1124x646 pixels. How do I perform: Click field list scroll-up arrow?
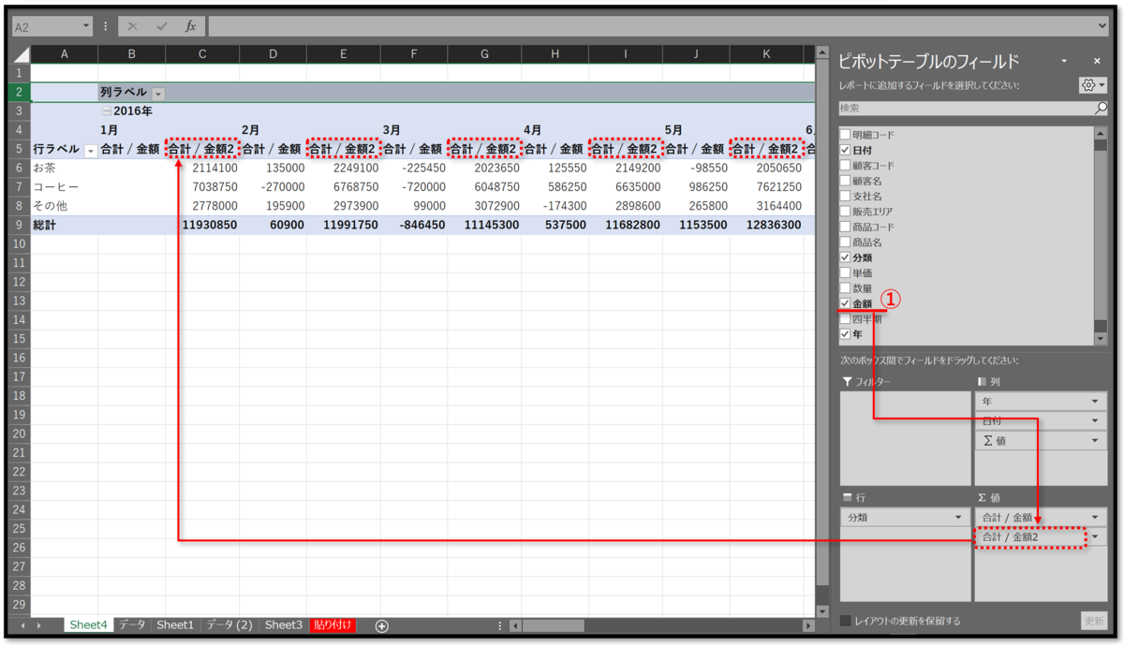1100,133
